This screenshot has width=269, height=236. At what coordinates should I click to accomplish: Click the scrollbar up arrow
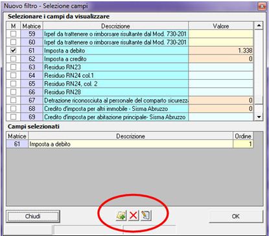click(259, 26)
